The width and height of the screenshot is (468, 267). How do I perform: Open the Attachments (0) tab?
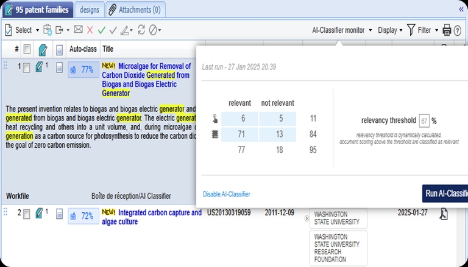pyautogui.click(x=134, y=9)
